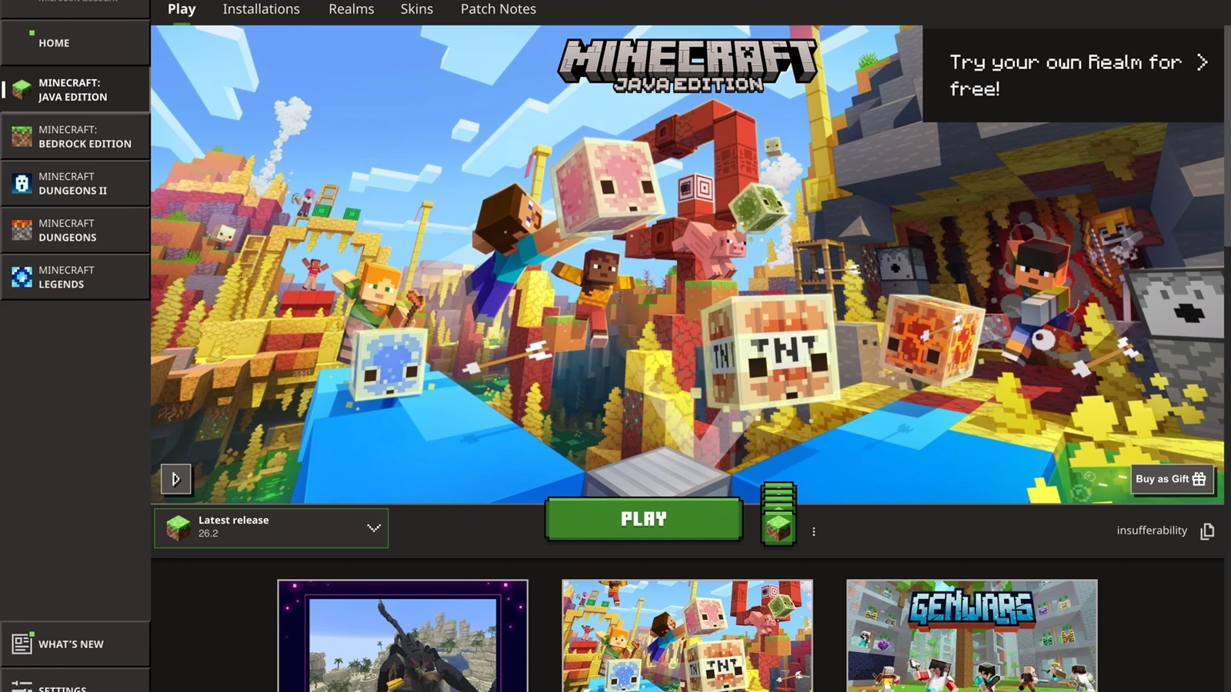
Task: Open Minecraft Dungeons game icon
Action: pyautogui.click(x=22, y=230)
